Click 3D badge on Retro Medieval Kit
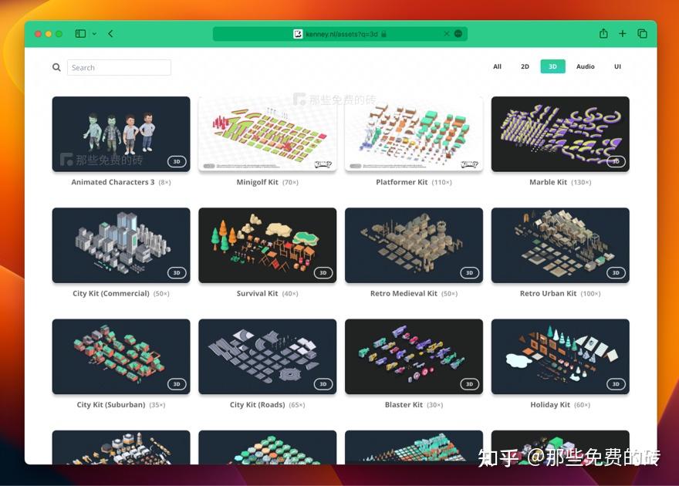The height and width of the screenshot is (486, 679). tap(469, 272)
